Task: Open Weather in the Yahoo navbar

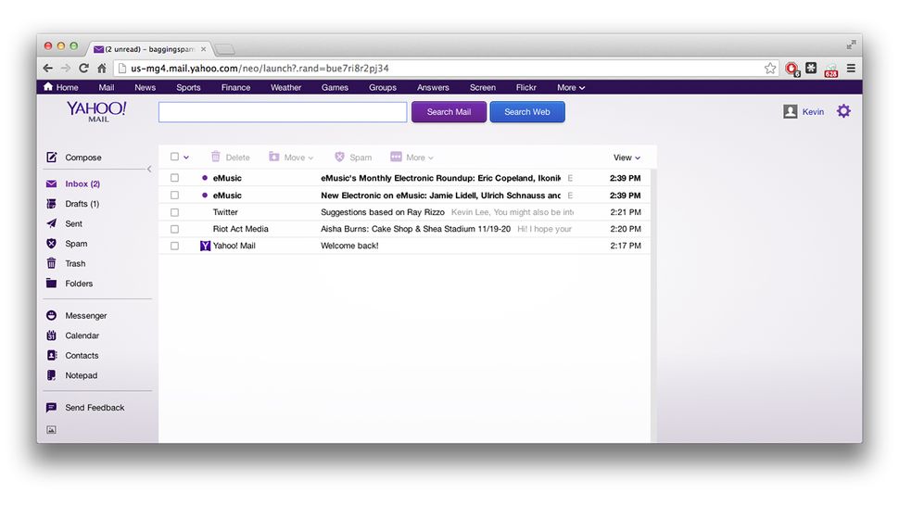Action: click(285, 88)
